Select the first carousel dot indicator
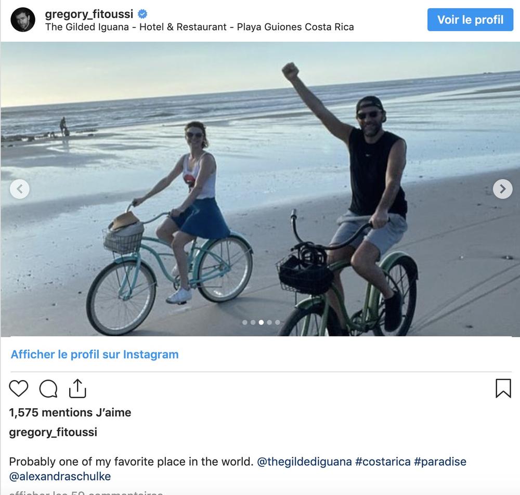520x495 pixels. [245, 322]
